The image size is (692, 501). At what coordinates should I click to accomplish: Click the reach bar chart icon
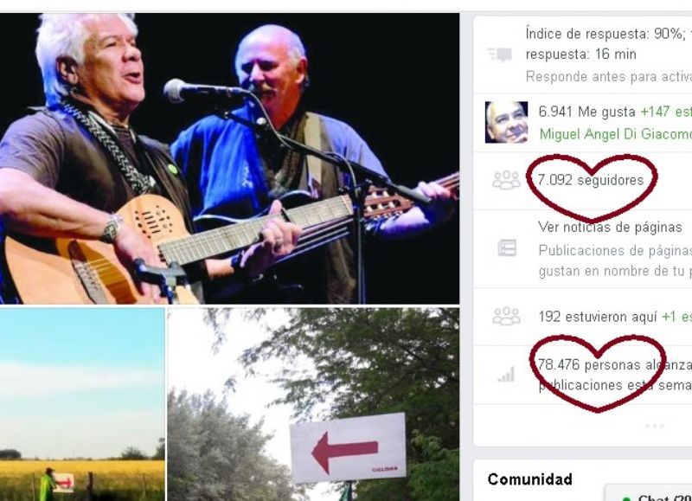(x=506, y=375)
